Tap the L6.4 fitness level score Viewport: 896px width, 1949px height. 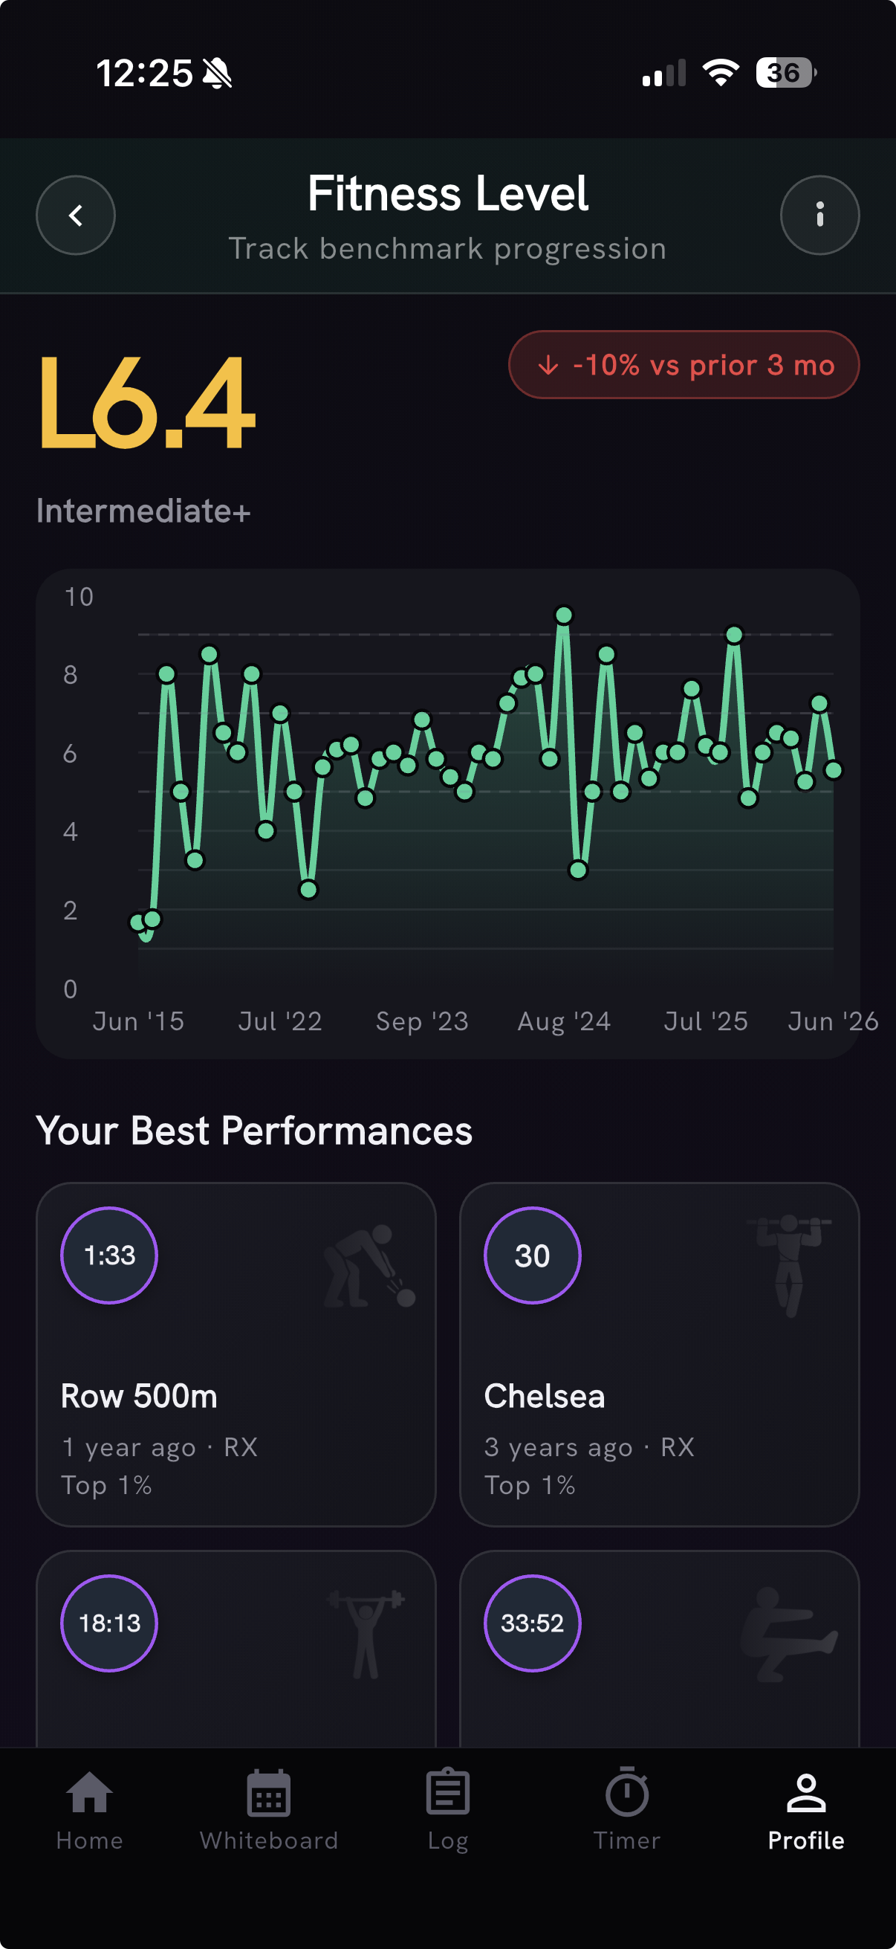click(147, 403)
